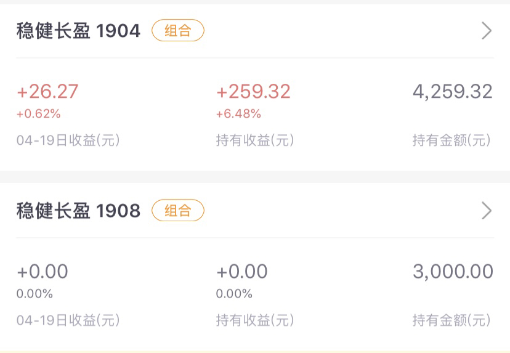
Task: Tap the 3,000.00 holding amount
Action: [x=453, y=271]
